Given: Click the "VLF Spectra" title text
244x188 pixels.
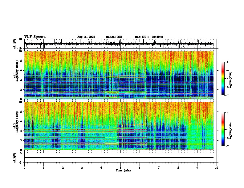Looking at the screenshot, I should (35, 37).
